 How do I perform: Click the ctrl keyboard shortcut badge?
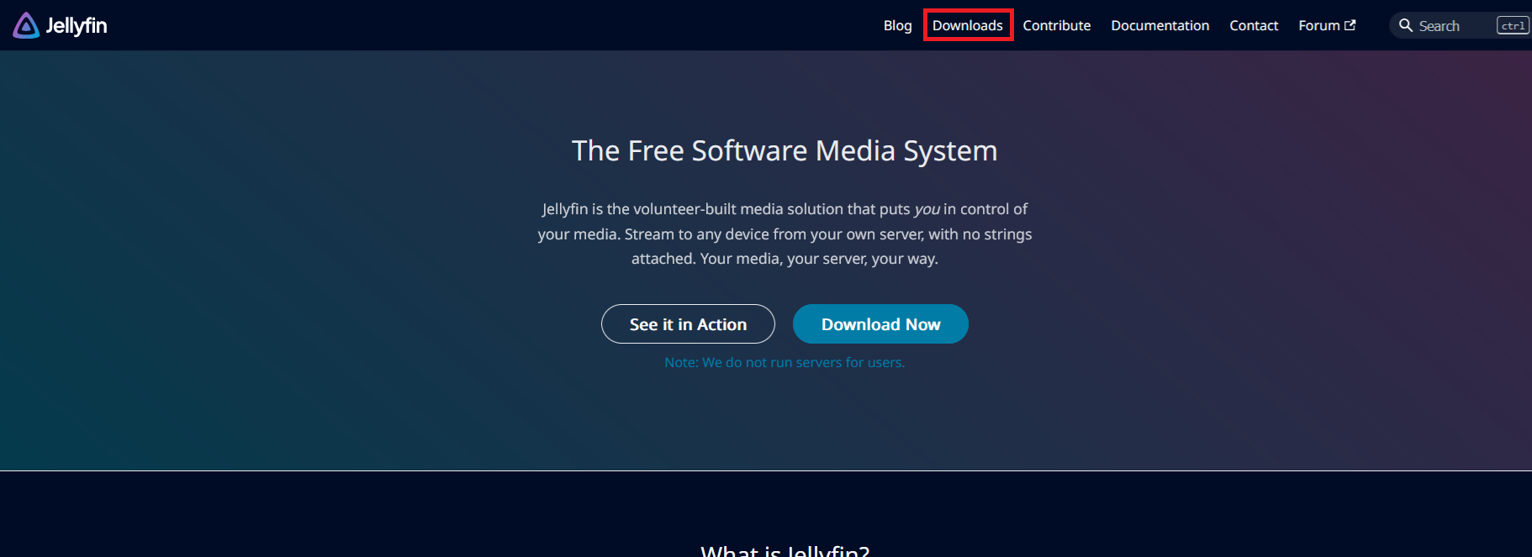point(1512,26)
